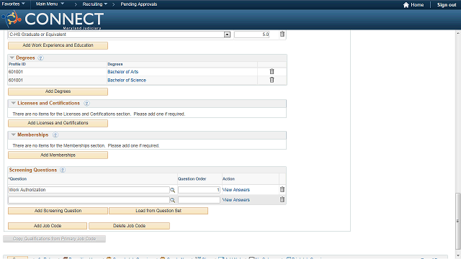Delete the Bachelor of Science degree

click(272, 80)
